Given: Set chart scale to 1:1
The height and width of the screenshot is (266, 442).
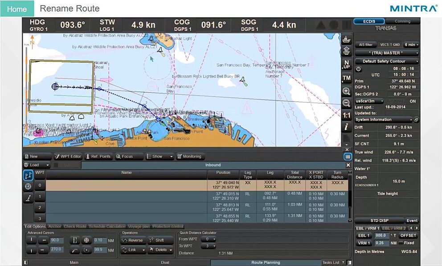Looking at the screenshot, I should click(x=347, y=115).
